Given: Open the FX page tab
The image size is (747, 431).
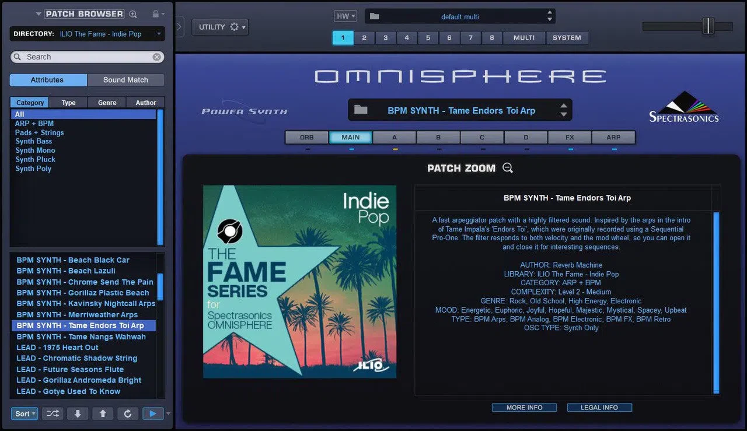Looking at the screenshot, I should click(x=570, y=138).
